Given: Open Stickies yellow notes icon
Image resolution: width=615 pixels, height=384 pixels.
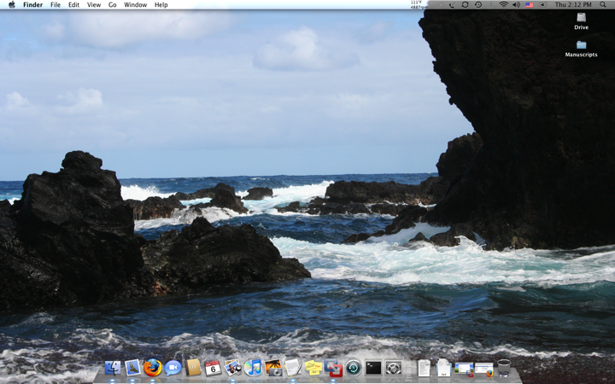Looking at the screenshot, I should point(313,368).
